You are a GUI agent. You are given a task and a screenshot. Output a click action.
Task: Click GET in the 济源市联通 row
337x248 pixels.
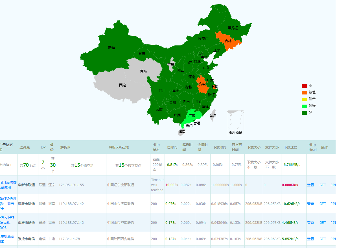coord(323,204)
